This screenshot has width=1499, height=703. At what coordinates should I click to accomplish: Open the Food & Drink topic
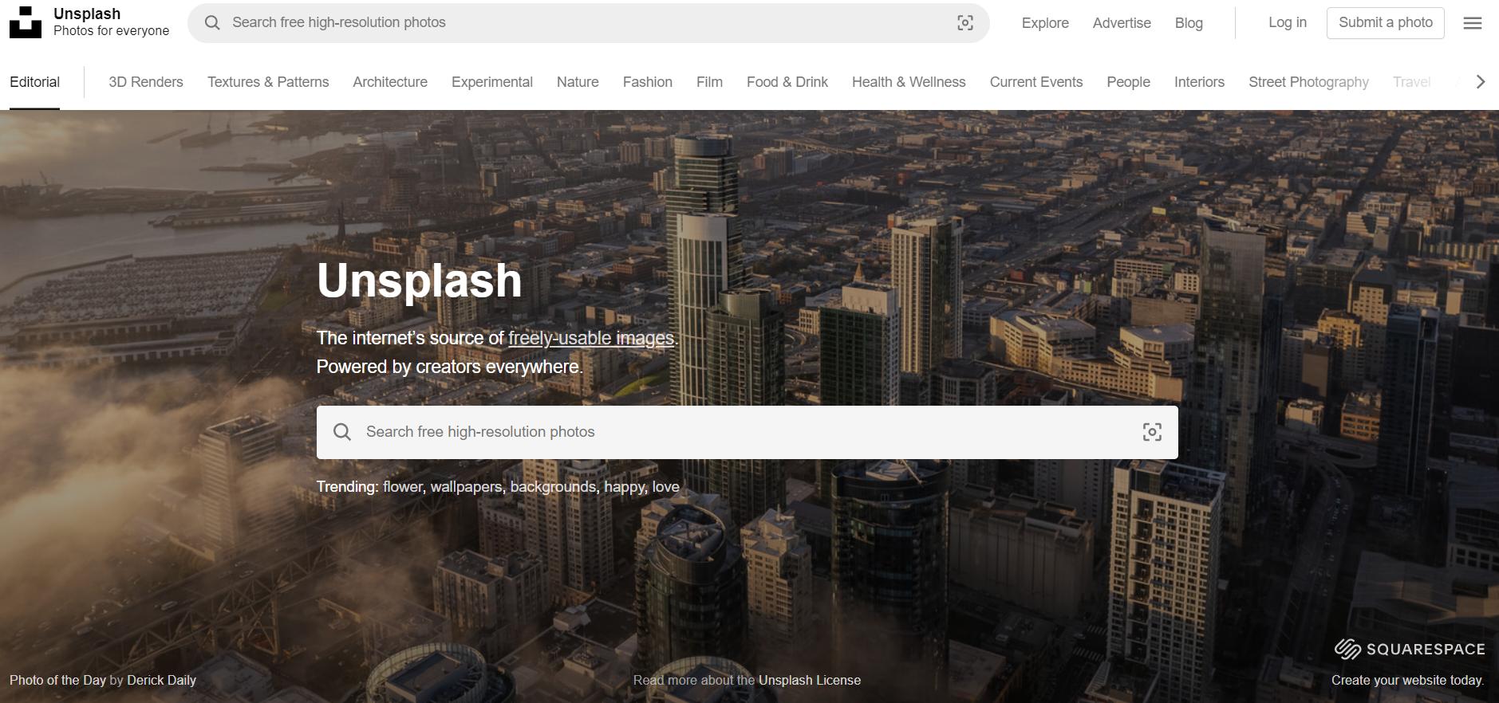click(787, 82)
